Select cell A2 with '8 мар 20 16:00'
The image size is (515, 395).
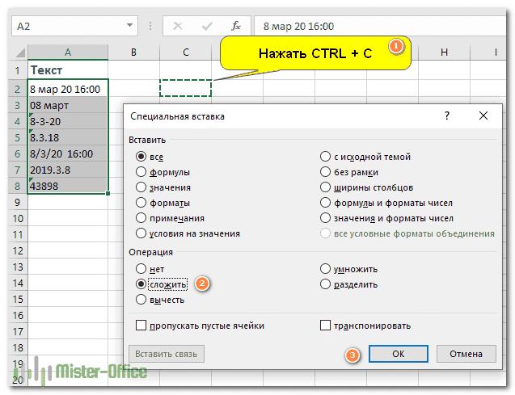67,87
